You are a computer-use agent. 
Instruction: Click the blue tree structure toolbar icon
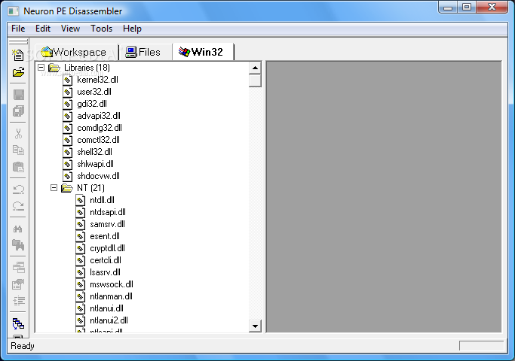pos(18,323)
